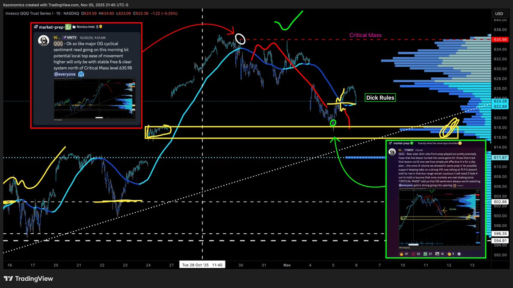This screenshot has height=288, width=513.
Task: Click the 10/30/25, 9:01AM timestamp
Action: coord(92,38)
